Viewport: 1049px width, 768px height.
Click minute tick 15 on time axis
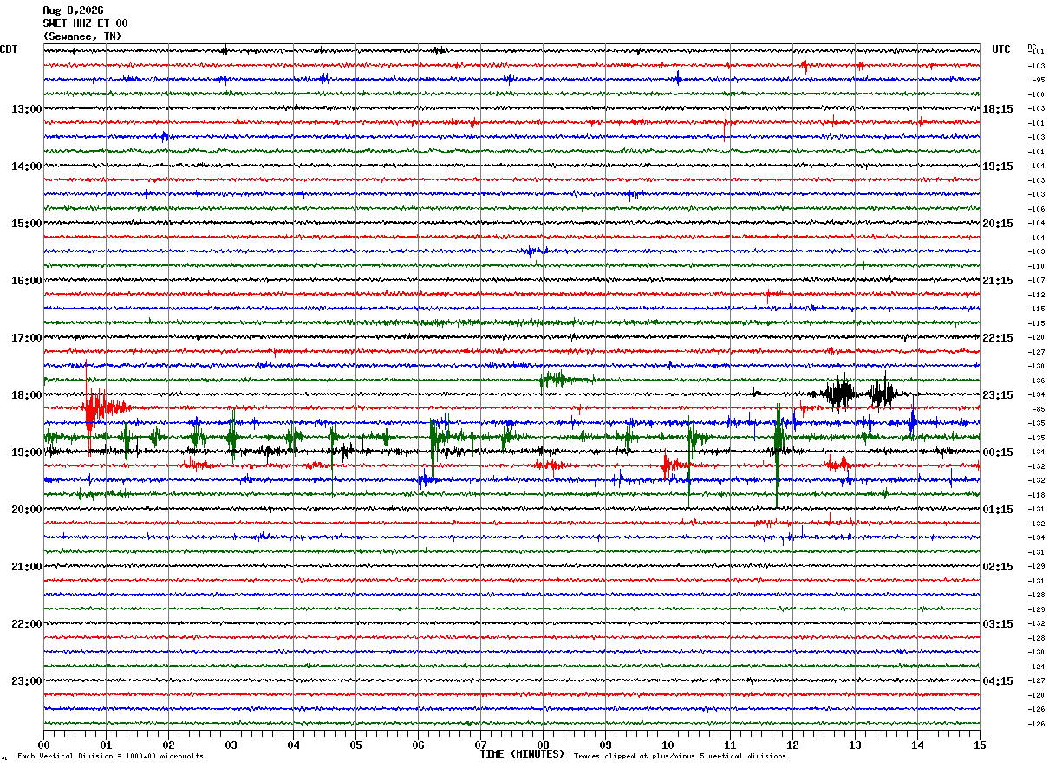point(980,745)
